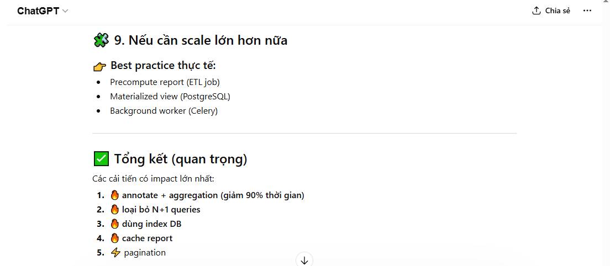Viewport: 610px width, 266px height.
Task: Click the 'Best practice thực tế:' subheading text
Action: coord(163,66)
